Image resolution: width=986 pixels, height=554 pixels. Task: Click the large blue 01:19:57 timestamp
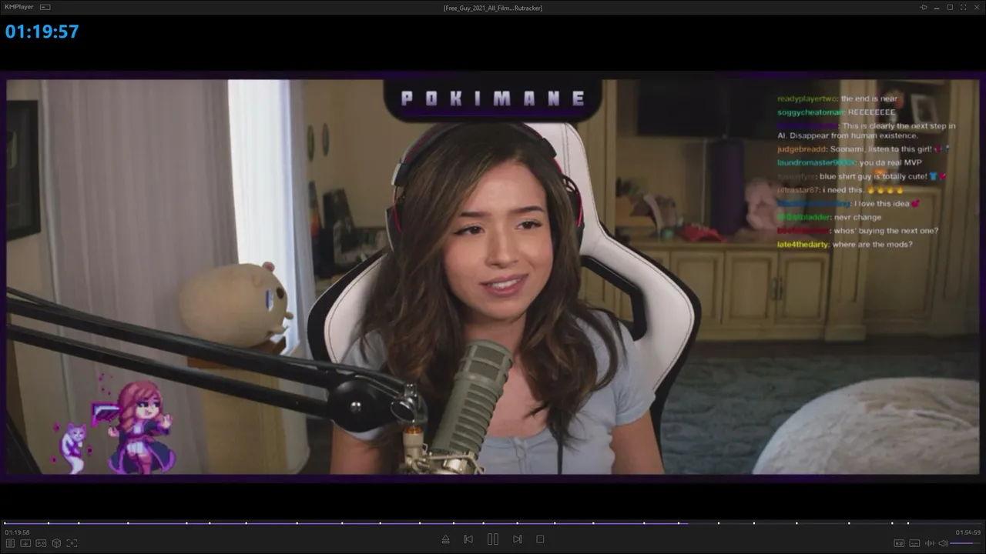tap(42, 32)
